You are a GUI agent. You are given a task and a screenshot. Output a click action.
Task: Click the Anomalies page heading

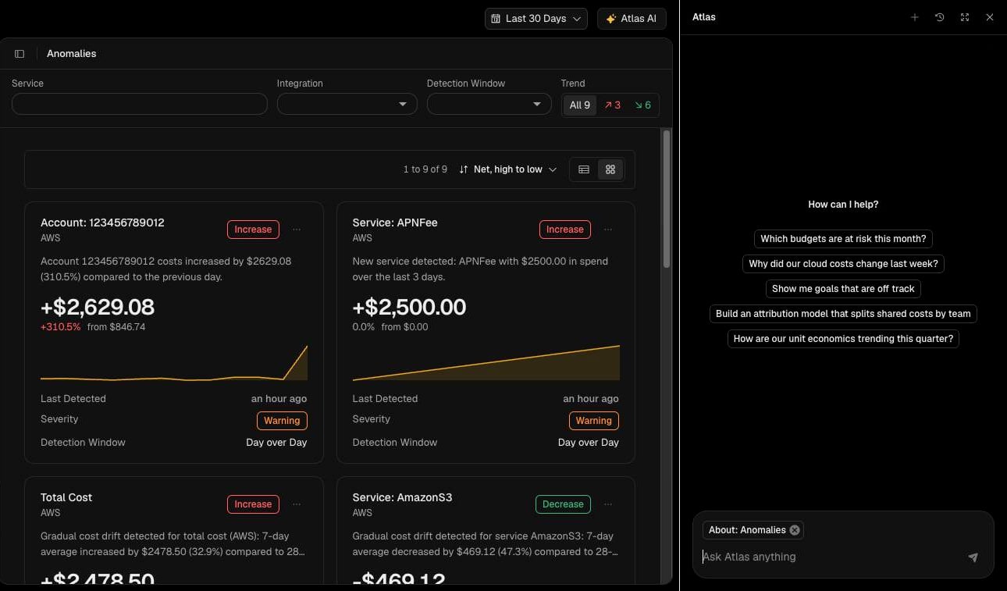click(72, 54)
